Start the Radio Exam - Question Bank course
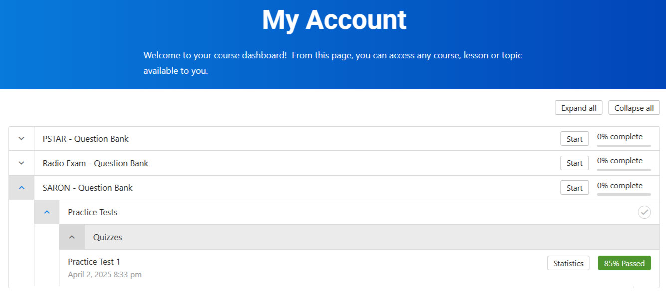This screenshot has height=300, width=666. pyautogui.click(x=574, y=163)
